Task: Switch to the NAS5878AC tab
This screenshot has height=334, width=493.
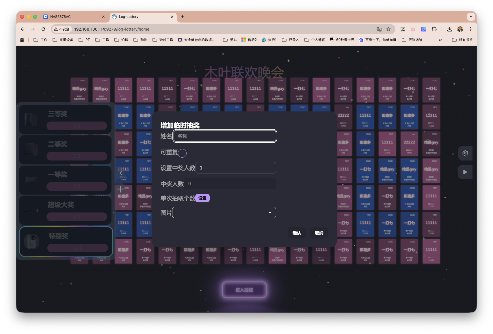Action: tap(74, 17)
